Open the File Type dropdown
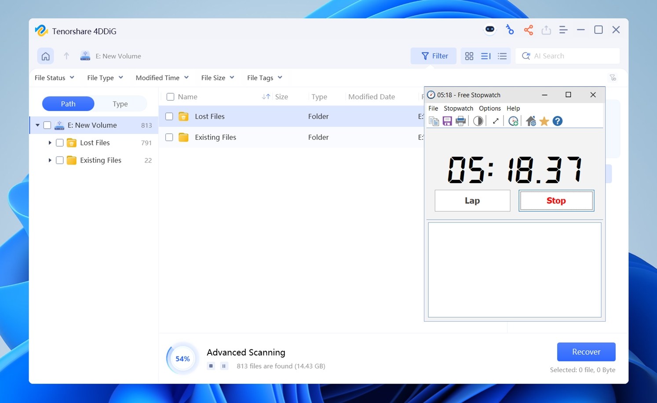Screen dimensions: 657x403 point(105,78)
